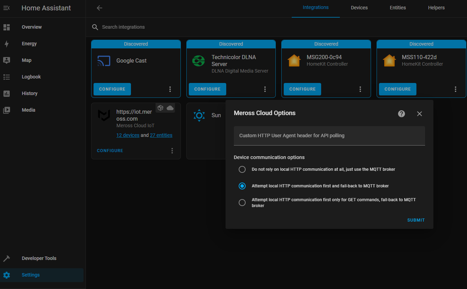Click the Developer Tools hammer icon
This screenshot has width=467, height=289.
[x=7, y=258]
